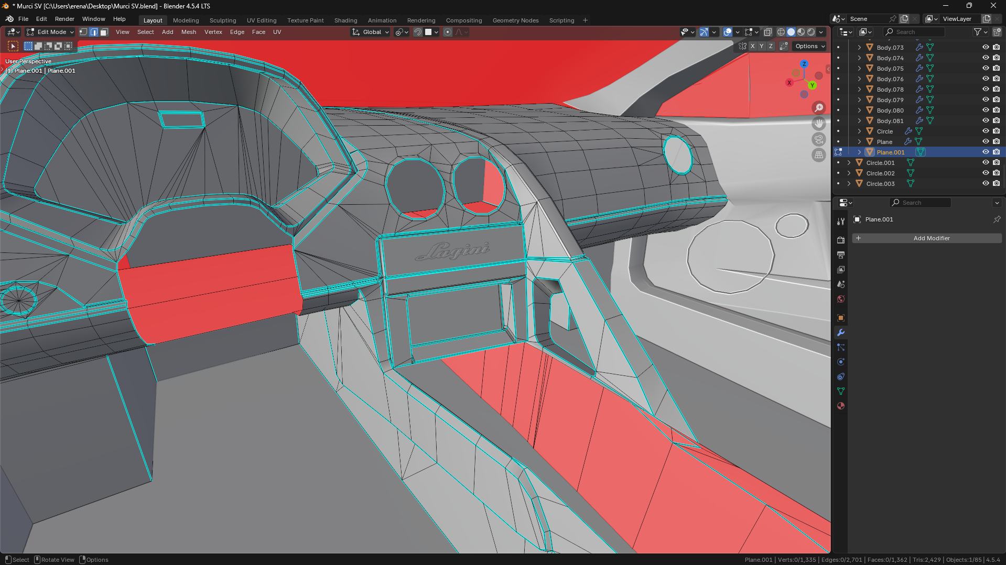This screenshot has width=1006, height=565.
Task: Open the Physics properties tab
Action: click(841, 362)
